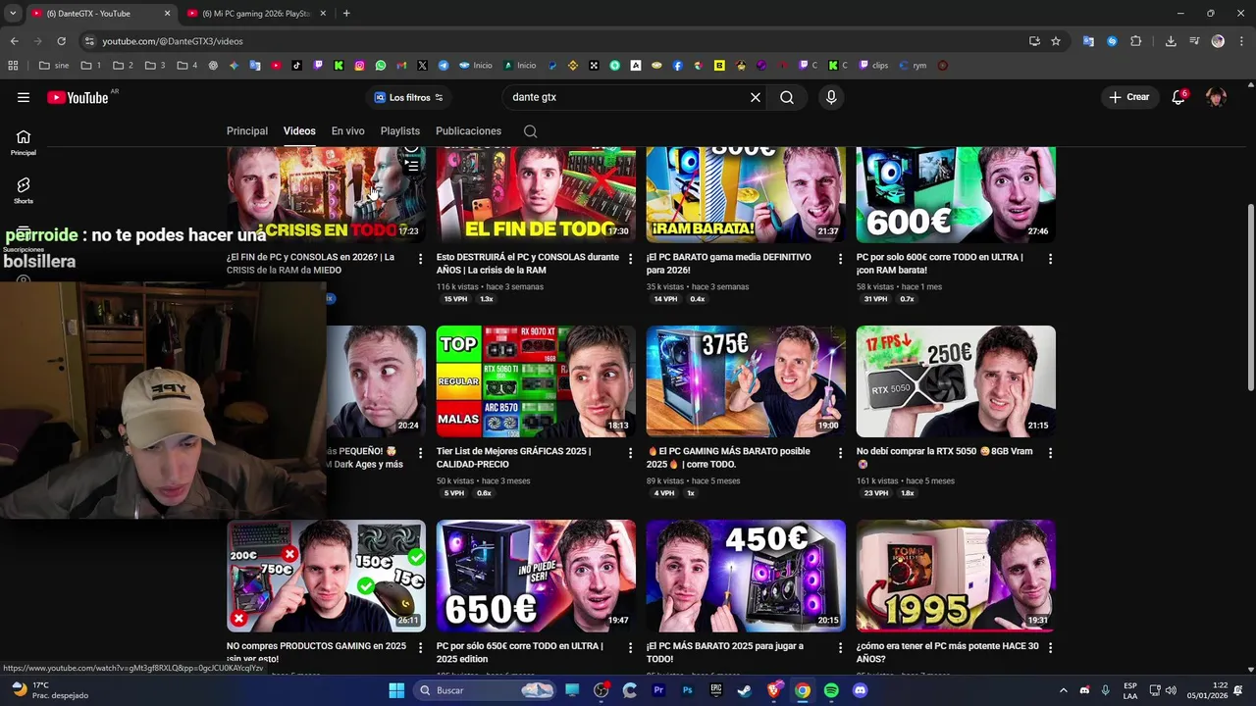Start voice search with microphone
The height and width of the screenshot is (706, 1256).
(x=831, y=97)
